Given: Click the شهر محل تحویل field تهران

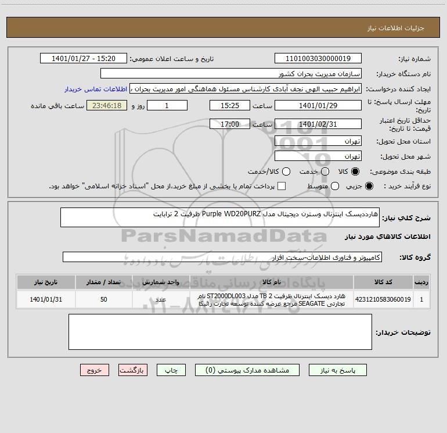Looking at the screenshot, I should 318,156.
